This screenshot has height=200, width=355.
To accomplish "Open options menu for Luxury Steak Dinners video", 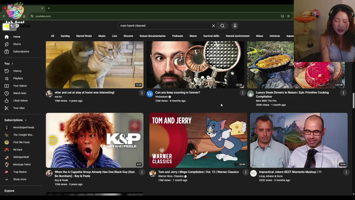I will (343, 93).
